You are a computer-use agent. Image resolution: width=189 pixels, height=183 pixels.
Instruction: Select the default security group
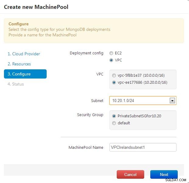click(x=114, y=123)
